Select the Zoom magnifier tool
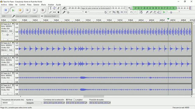This screenshot has height=109, width=195. point(51,12)
